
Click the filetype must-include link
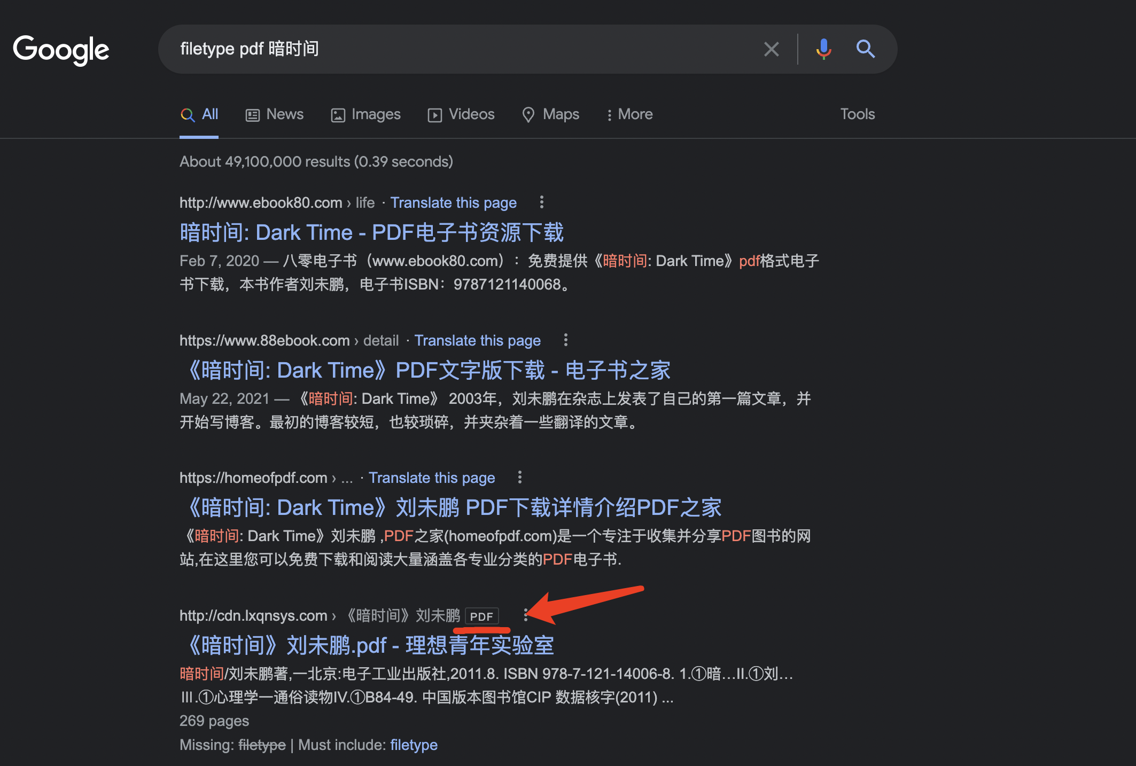click(414, 745)
